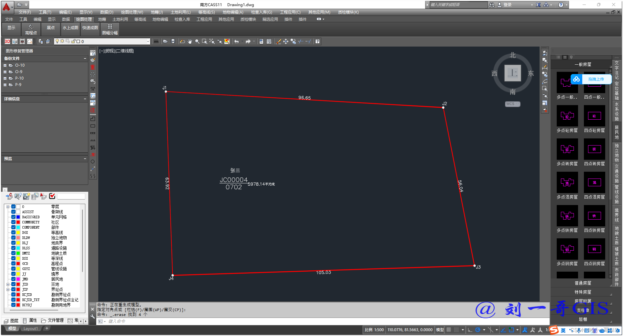Click the ortho mode status bar icon
Image resolution: width=623 pixels, height=336 pixels.
click(470, 330)
